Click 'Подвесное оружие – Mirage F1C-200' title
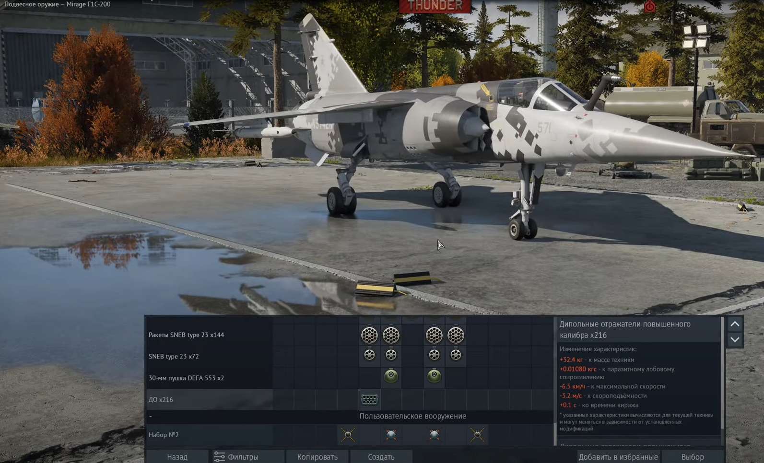Screen dimensions: 764x463 coord(58,4)
